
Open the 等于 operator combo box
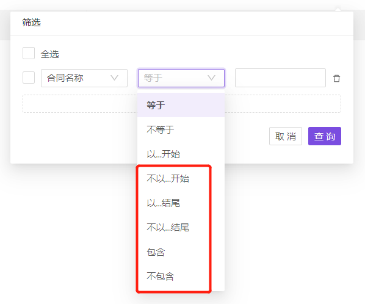[181, 78]
